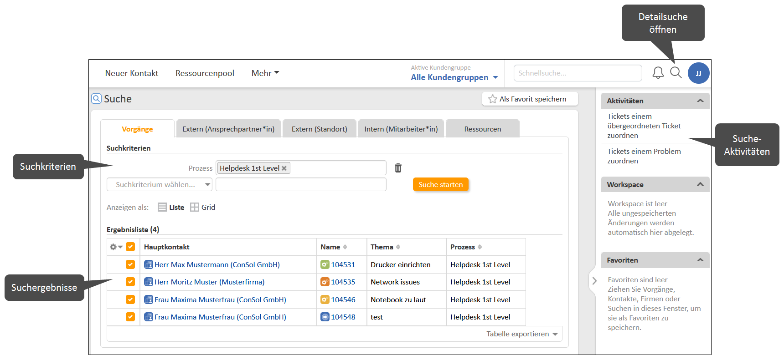Select Liste display link
Screen dimensions: 784x355
tap(177, 207)
